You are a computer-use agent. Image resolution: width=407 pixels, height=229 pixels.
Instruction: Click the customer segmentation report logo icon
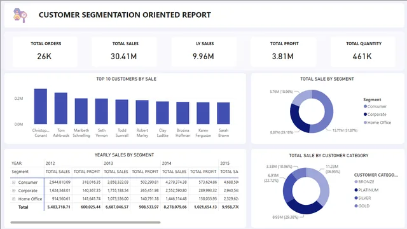pyautogui.click(x=20, y=15)
